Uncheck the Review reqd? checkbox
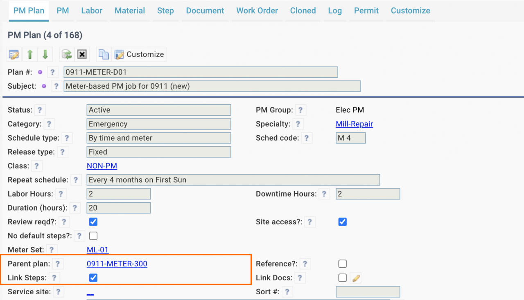The image size is (524, 300). 93,222
